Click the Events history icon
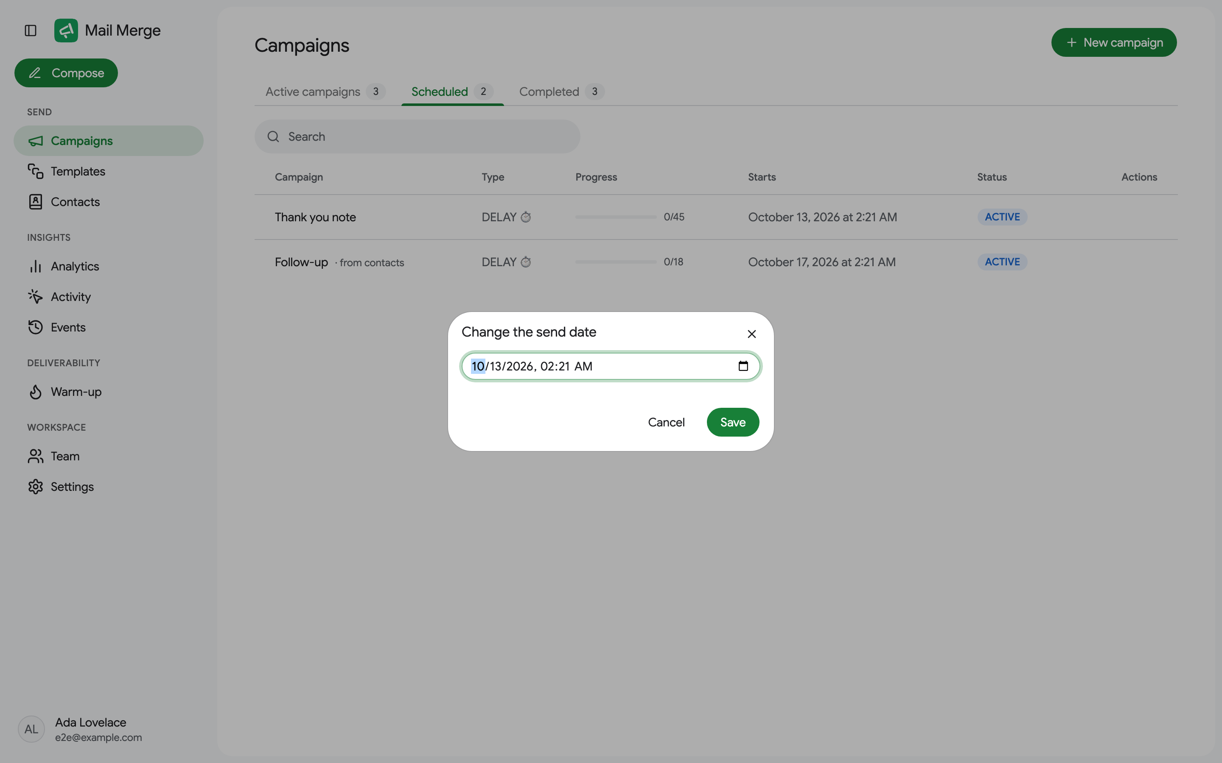This screenshot has height=763, width=1222. point(35,327)
